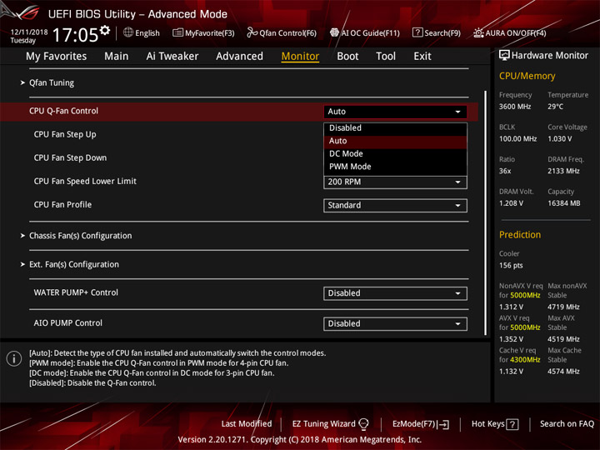
Task: Click the 156 pts cooler score
Action: (511, 266)
